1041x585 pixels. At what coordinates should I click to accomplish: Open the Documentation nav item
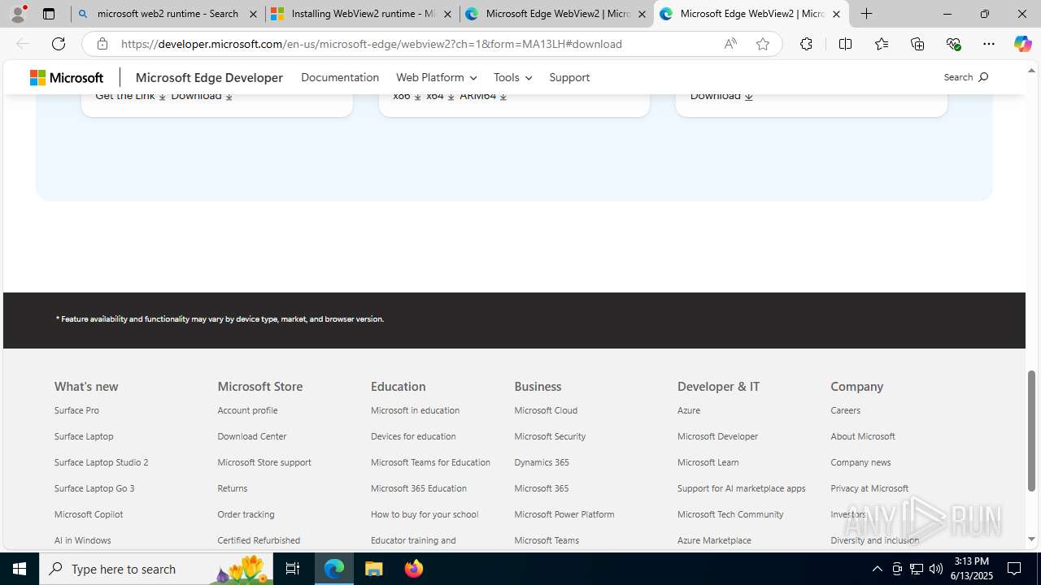pyautogui.click(x=340, y=77)
